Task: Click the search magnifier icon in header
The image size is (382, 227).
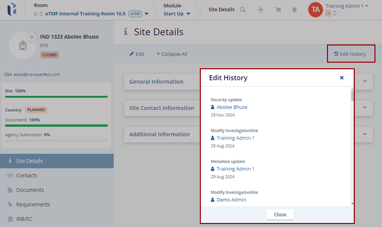Action: tap(243, 10)
